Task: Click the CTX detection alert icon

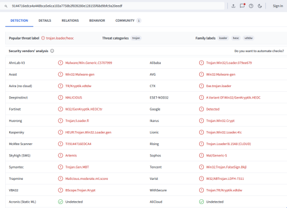Action: click(201, 86)
